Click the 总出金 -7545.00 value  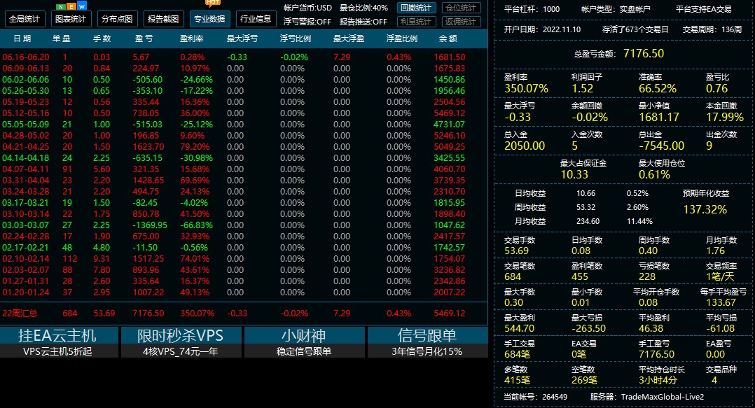point(661,146)
